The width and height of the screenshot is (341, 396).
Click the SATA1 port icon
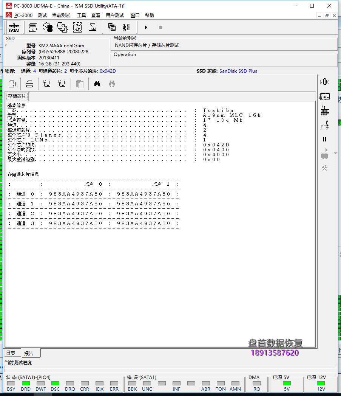pyautogui.click(x=14, y=27)
